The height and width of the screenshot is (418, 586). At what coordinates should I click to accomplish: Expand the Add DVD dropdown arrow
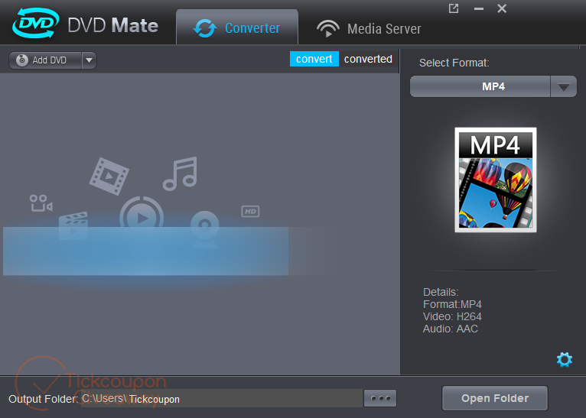[x=89, y=60]
